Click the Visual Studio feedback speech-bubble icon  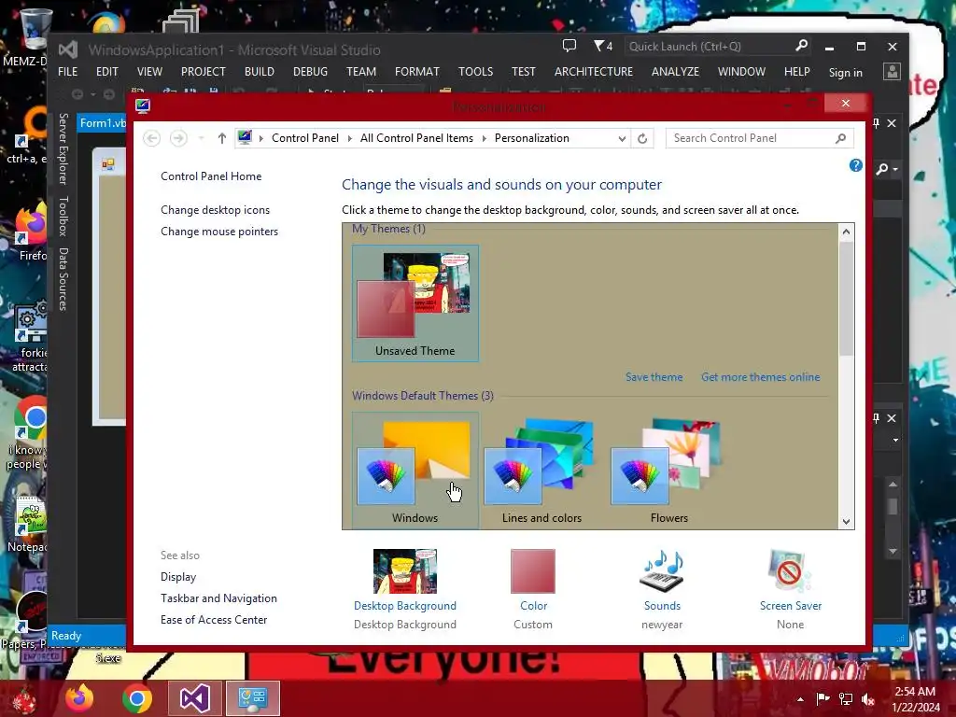coord(569,46)
